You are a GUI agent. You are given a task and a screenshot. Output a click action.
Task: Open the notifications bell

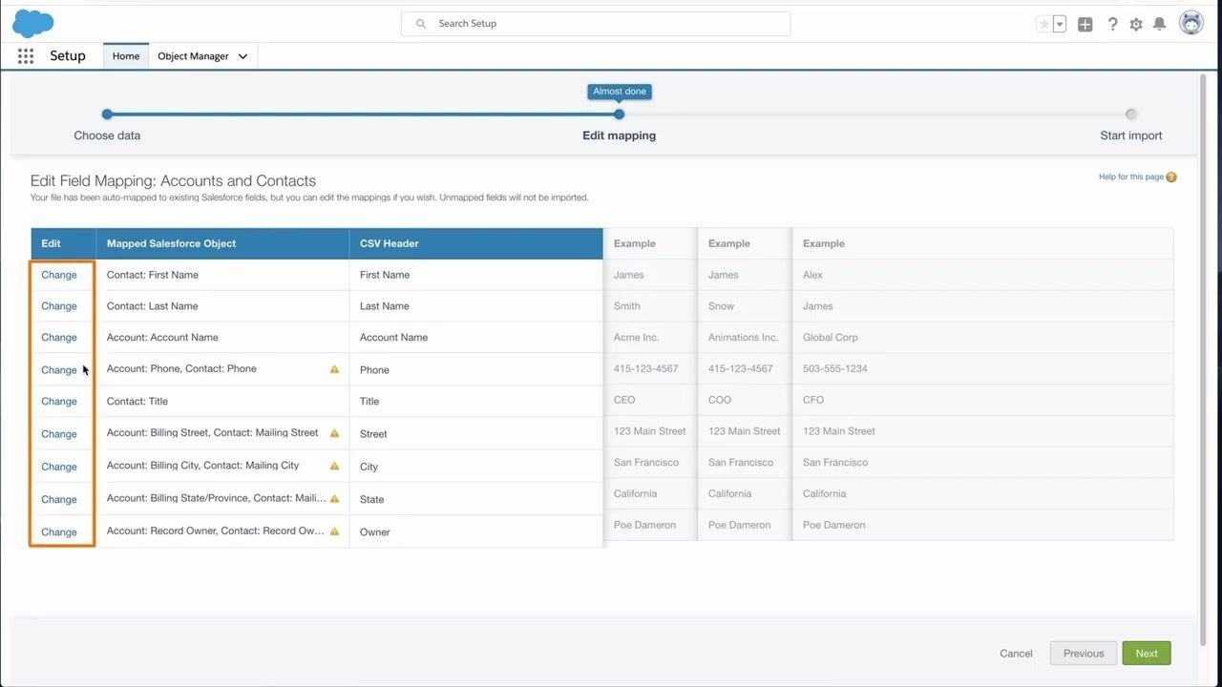(x=1159, y=24)
